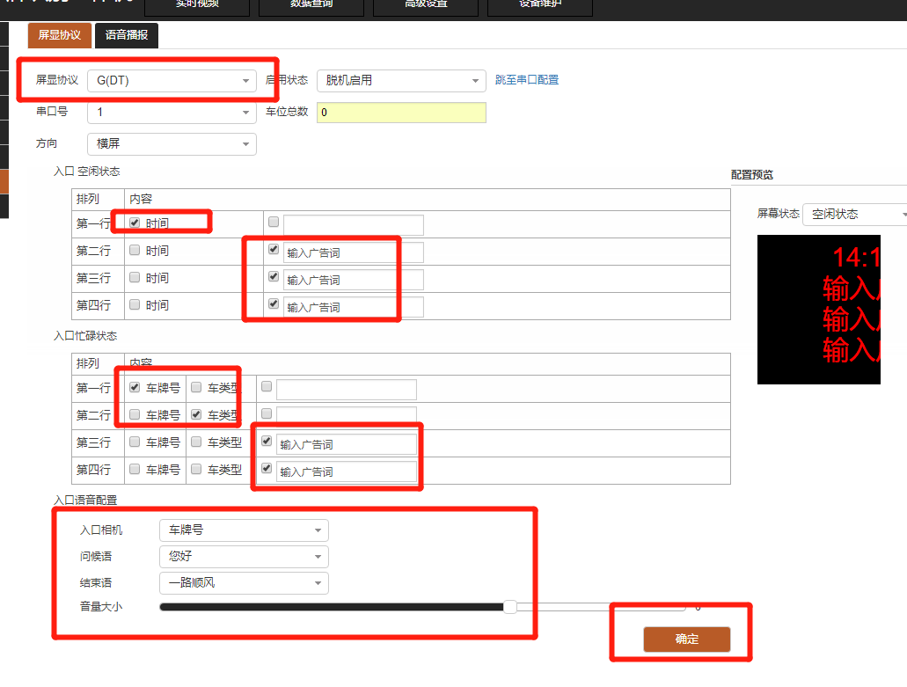This screenshot has height=687, width=907.
Task: Uncheck the ad checkbox in idle 第三行
Action: tap(274, 276)
